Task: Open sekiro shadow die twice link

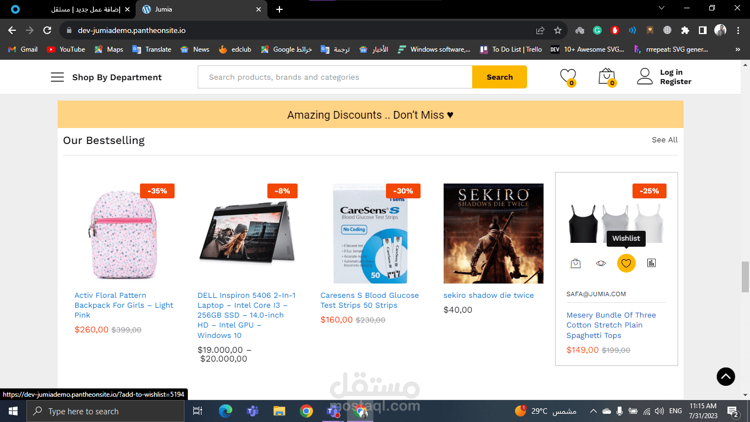Action: pos(489,295)
